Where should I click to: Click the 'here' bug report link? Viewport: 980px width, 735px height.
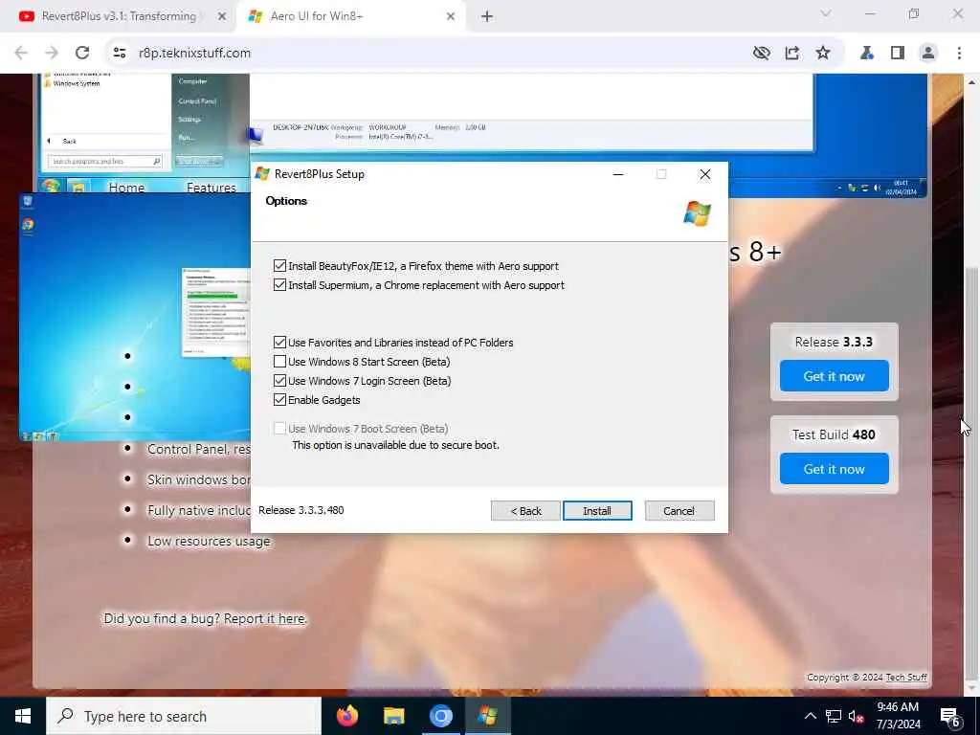(x=291, y=619)
